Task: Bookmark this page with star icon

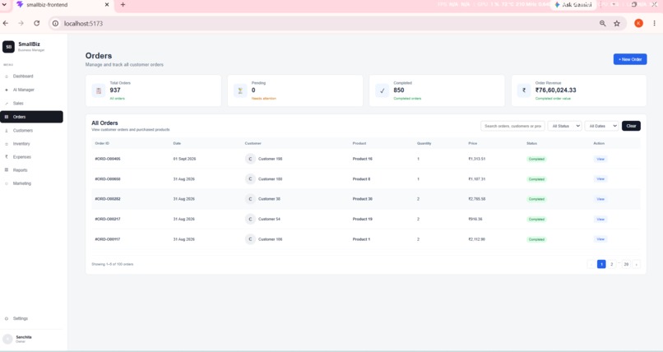Action: 617,23
